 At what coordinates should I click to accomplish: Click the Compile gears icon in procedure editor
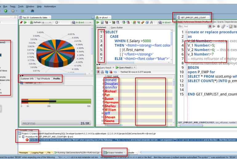(223, 26)
